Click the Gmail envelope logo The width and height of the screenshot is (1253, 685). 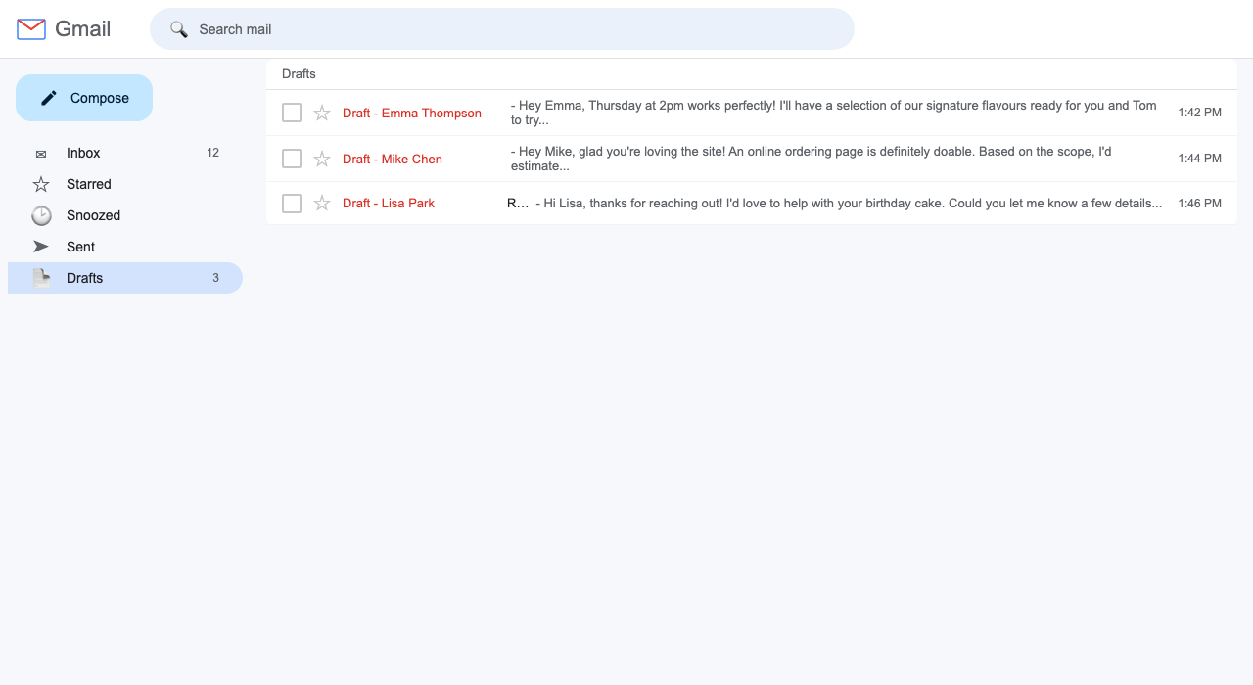click(31, 29)
